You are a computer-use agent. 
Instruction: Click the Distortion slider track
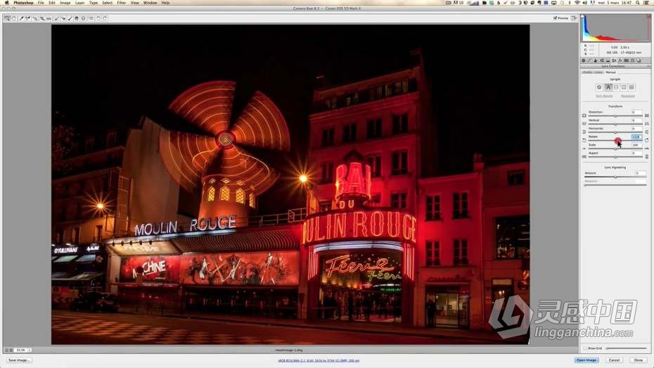(615, 116)
